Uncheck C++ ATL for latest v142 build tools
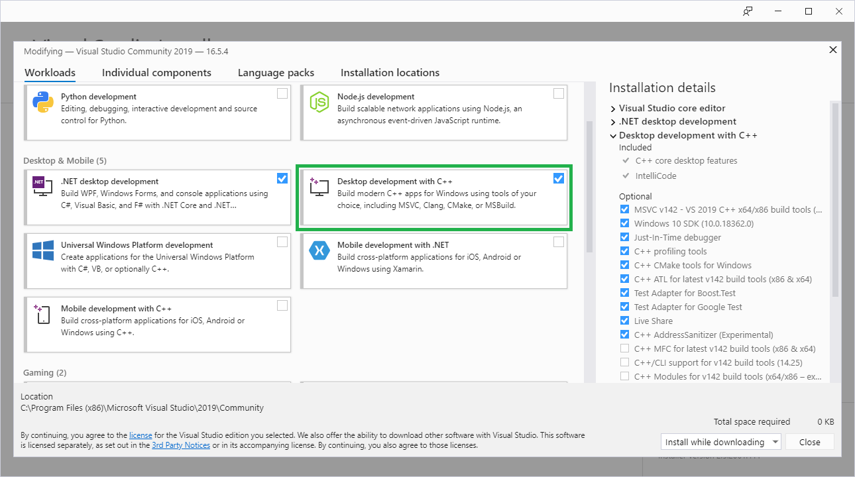 click(x=624, y=279)
